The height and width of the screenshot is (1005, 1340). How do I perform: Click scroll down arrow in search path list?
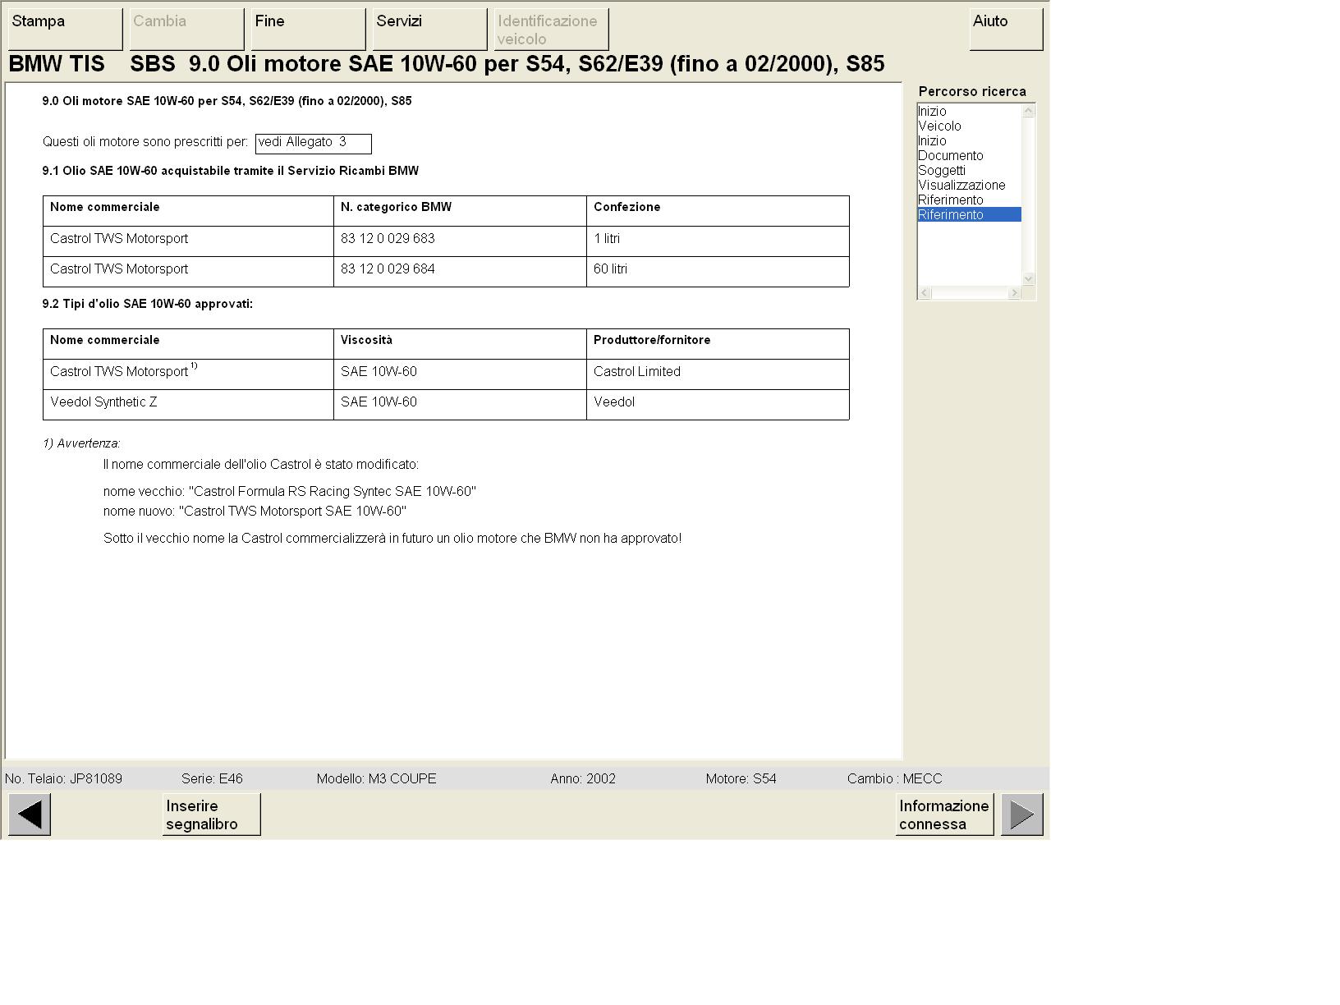coord(1029,278)
